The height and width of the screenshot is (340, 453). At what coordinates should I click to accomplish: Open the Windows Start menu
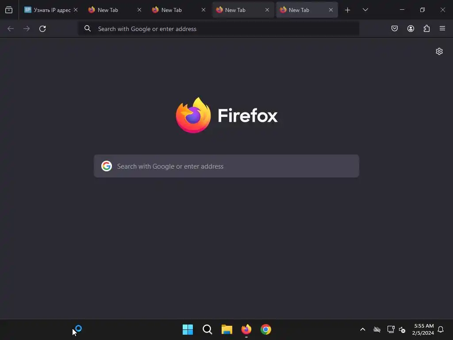coord(188,329)
